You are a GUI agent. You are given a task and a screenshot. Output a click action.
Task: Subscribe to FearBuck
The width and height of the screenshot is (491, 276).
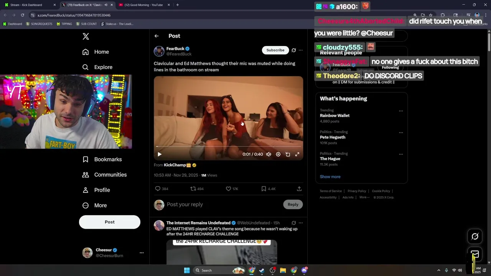(275, 50)
